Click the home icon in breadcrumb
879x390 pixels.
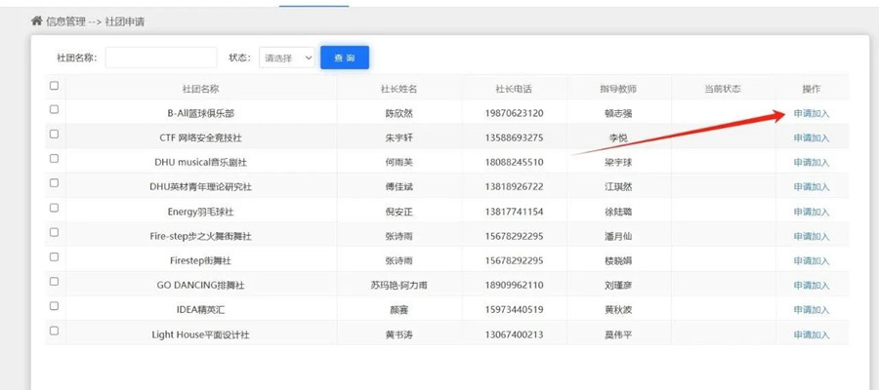(x=37, y=20)
